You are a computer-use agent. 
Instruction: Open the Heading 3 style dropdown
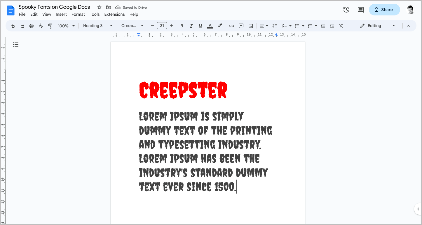(x=97, y=26)
